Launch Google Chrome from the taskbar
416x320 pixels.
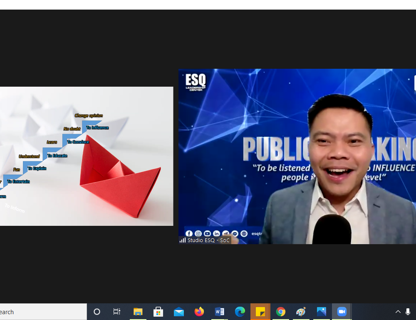(x=281, y=312)
